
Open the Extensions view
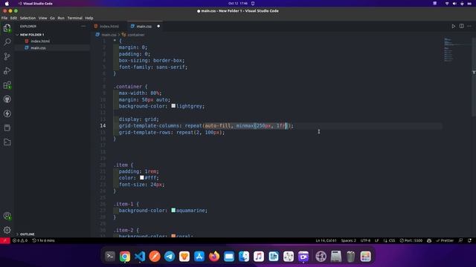click(x=7, y=85)
